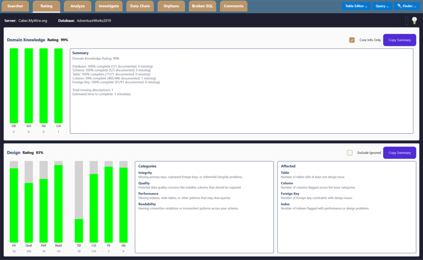423x260 pixels.
Task: Switch to the Analyze tab
Action: tap(78, 6)
